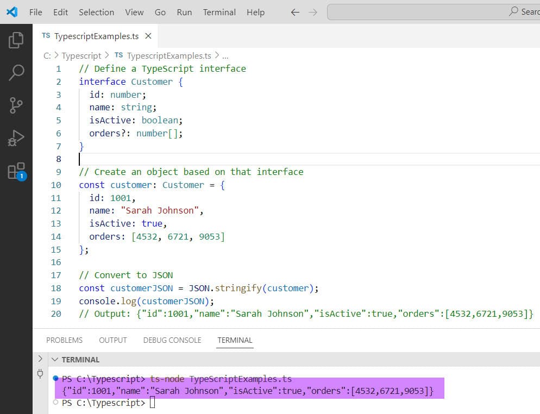Click the back navigation arrow
Screen dimensions: 540x414
click(294, 11)
